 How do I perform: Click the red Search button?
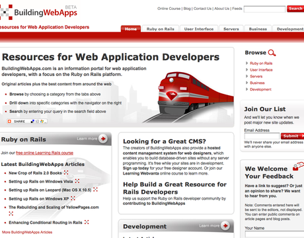point(295,9)
